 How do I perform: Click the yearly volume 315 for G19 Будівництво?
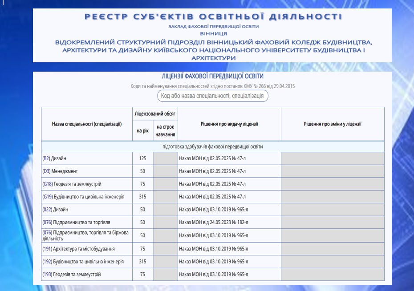pyautogui.click(x=142, y=197)
